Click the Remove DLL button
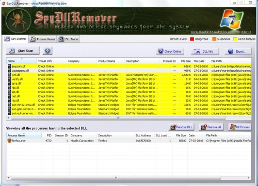The width and height of the screenshot is (258, 186). pos(182,127)
